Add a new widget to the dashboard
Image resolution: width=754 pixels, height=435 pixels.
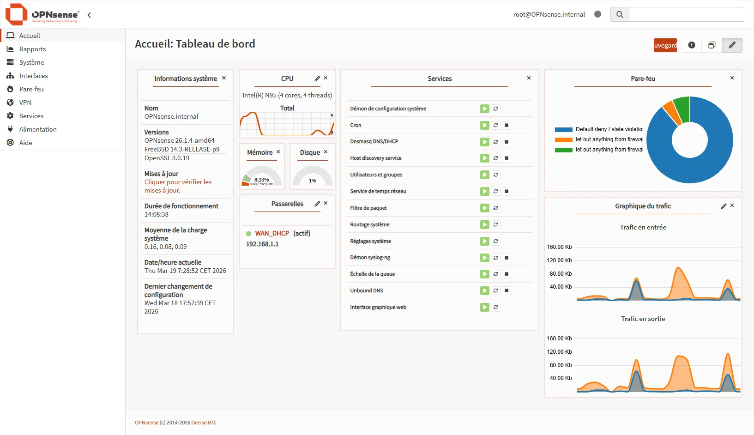pos(691,45)
